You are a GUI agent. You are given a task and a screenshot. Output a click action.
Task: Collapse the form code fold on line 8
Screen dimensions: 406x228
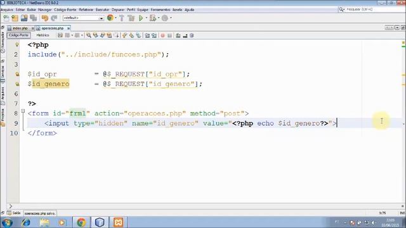pyautogui.click(x=23, y=111)
